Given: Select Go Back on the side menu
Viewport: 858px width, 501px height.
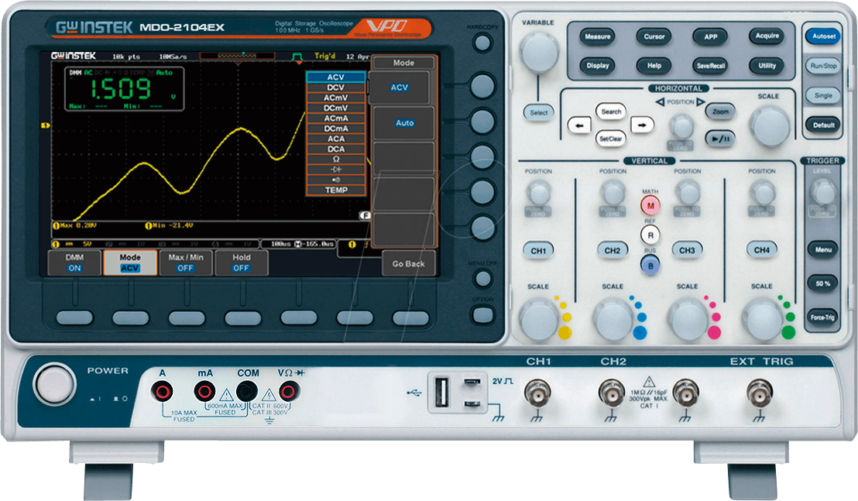Looking at the screenshot, I should coord(408,263).
